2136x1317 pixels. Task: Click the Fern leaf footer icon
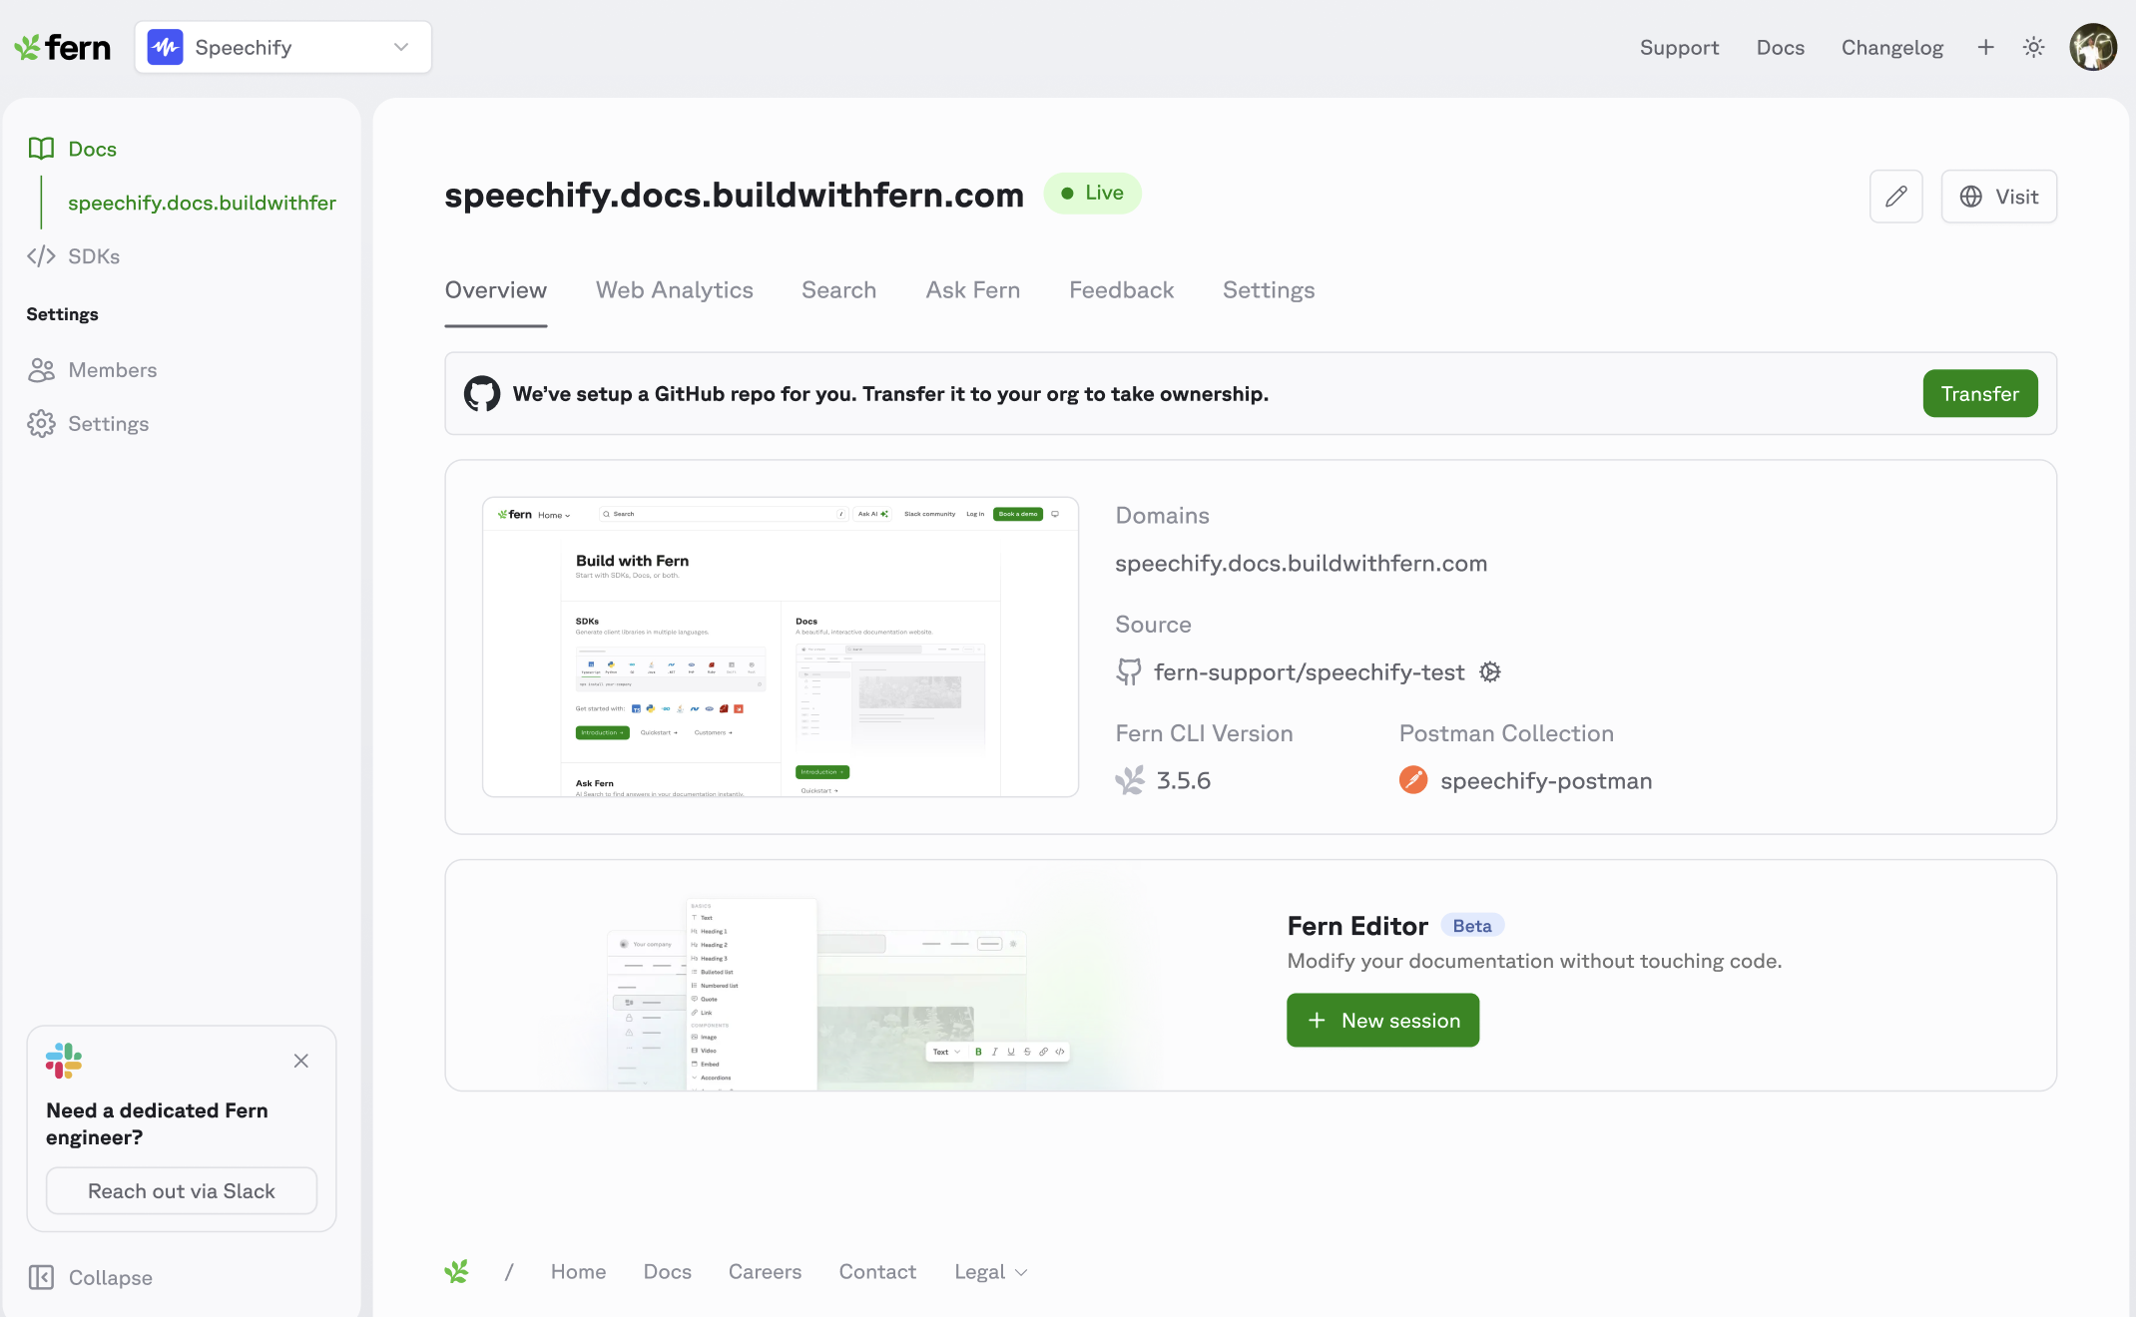(456, 1271)
